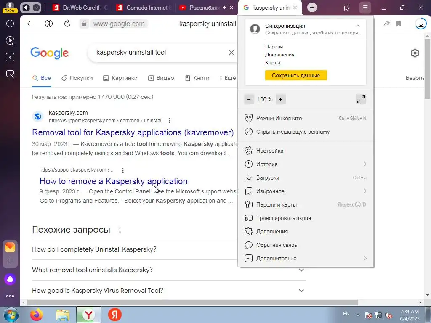This screenshot has width=431, height=323.
Task: Switch to Comodo Internet tab
Action: click(144, 8)
